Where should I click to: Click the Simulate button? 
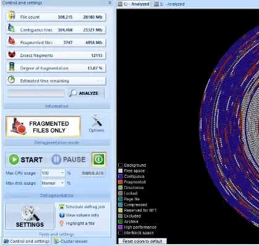point(93,173)
